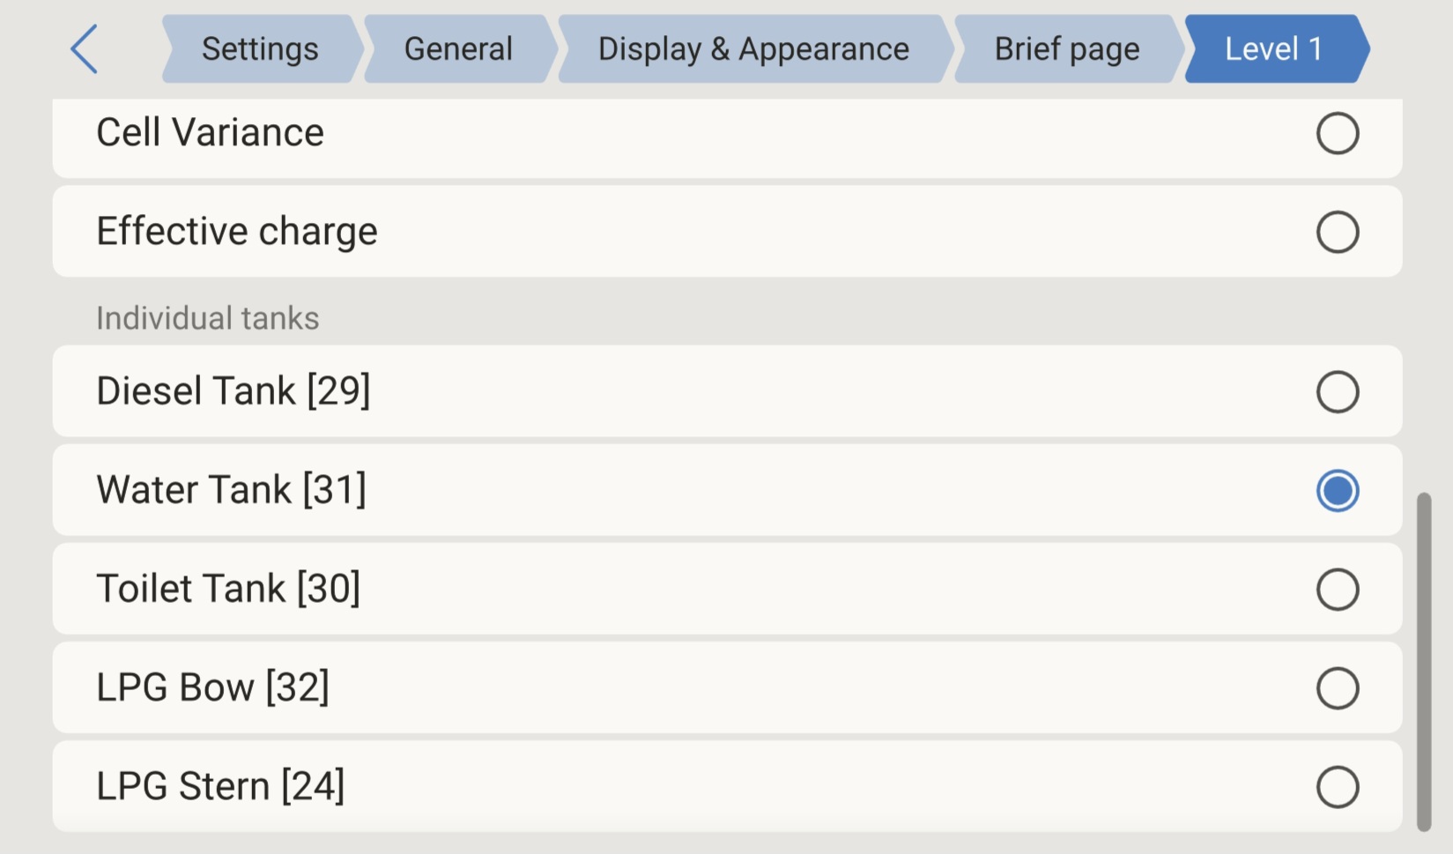Tap the Toilet Tank [30] label

(228, 589)
